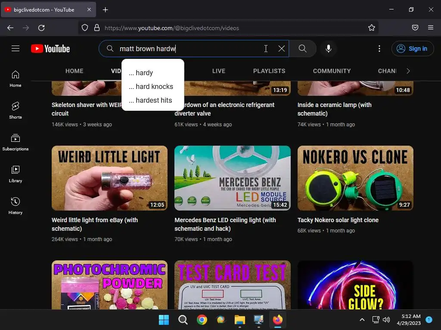Open Library in the sidebar
Screen dimensions: 441x330
(16, 174)
